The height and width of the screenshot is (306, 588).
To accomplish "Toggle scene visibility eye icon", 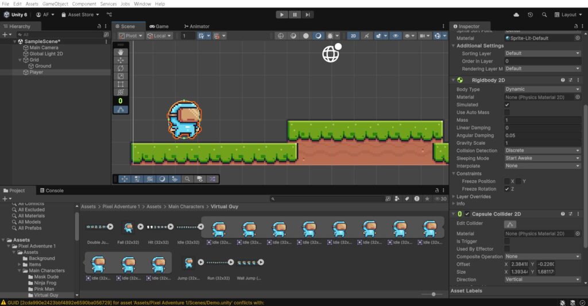I will pos(395,36).
